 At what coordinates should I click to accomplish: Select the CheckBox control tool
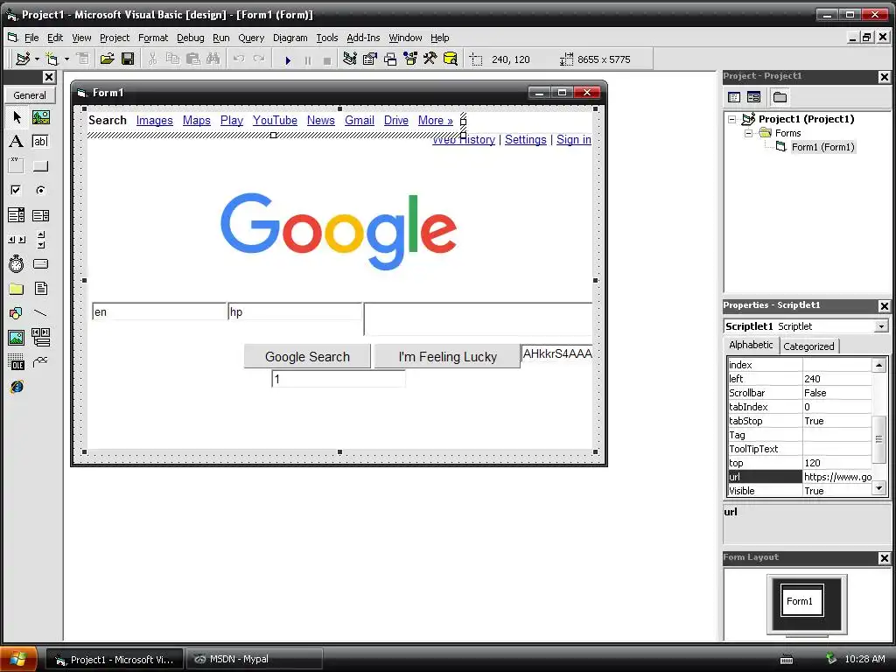click(17, 190)
